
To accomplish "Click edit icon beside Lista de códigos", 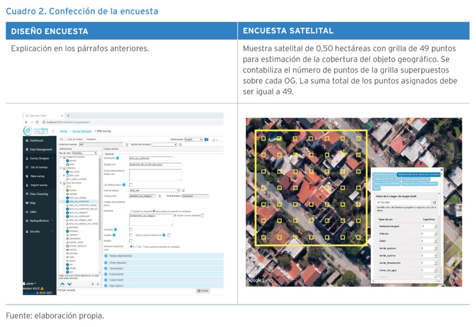I will coord(183,190).
